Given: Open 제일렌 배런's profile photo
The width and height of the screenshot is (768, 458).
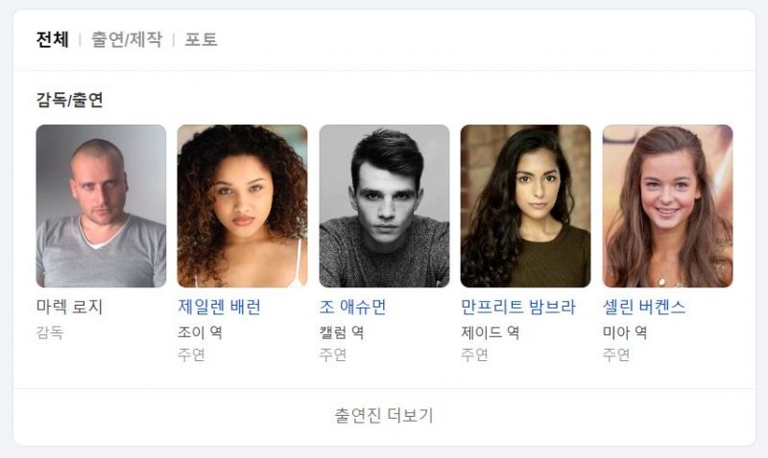Looking at the screenshot, I should click(243, 206).
